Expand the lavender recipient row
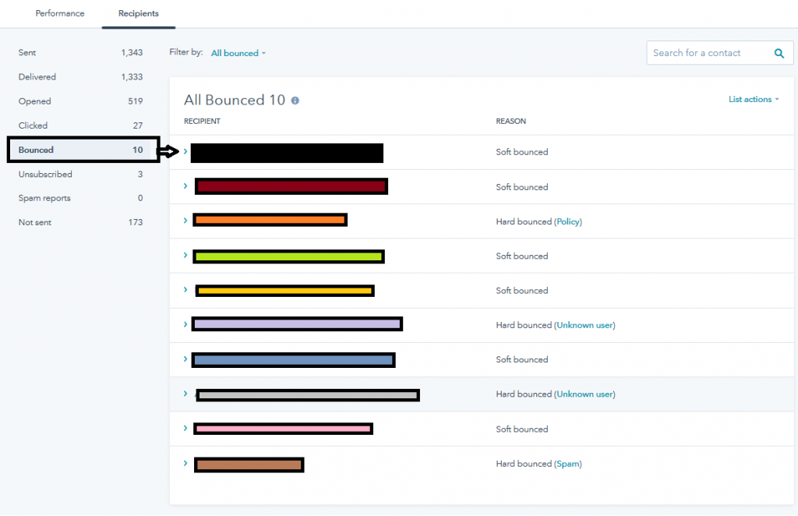 point(185,324)
